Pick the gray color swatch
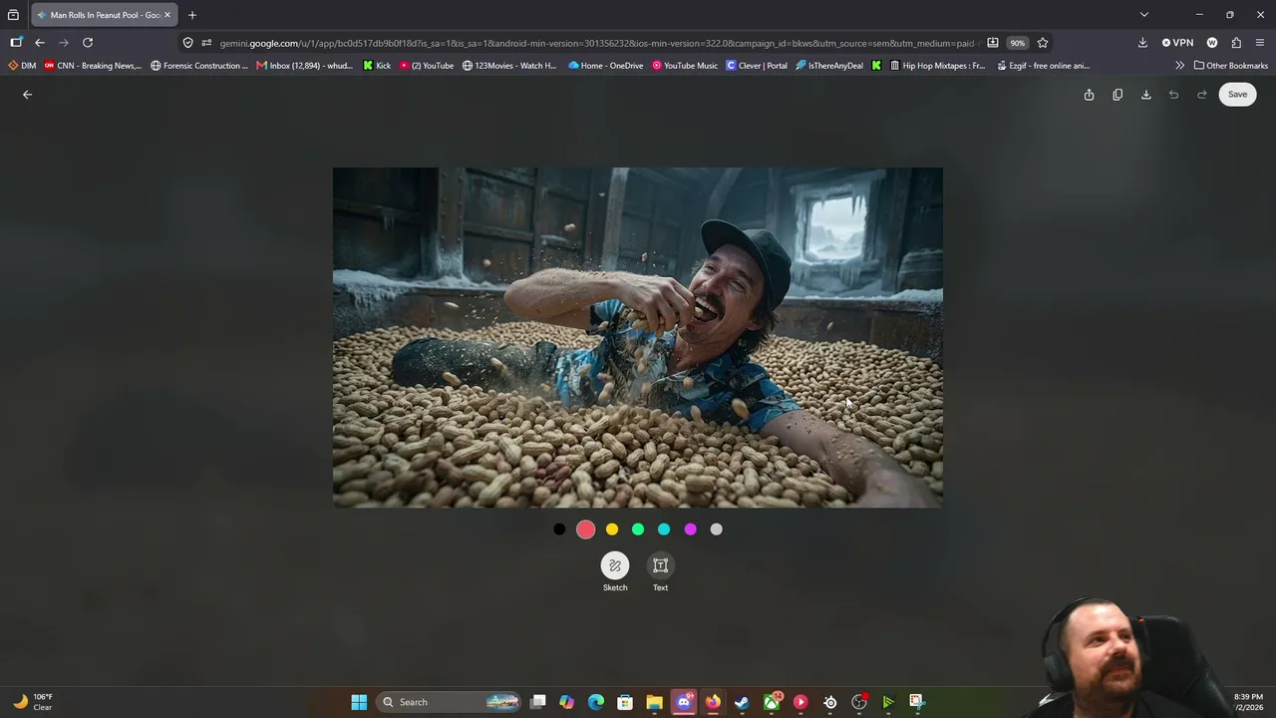 pos(716,530)
